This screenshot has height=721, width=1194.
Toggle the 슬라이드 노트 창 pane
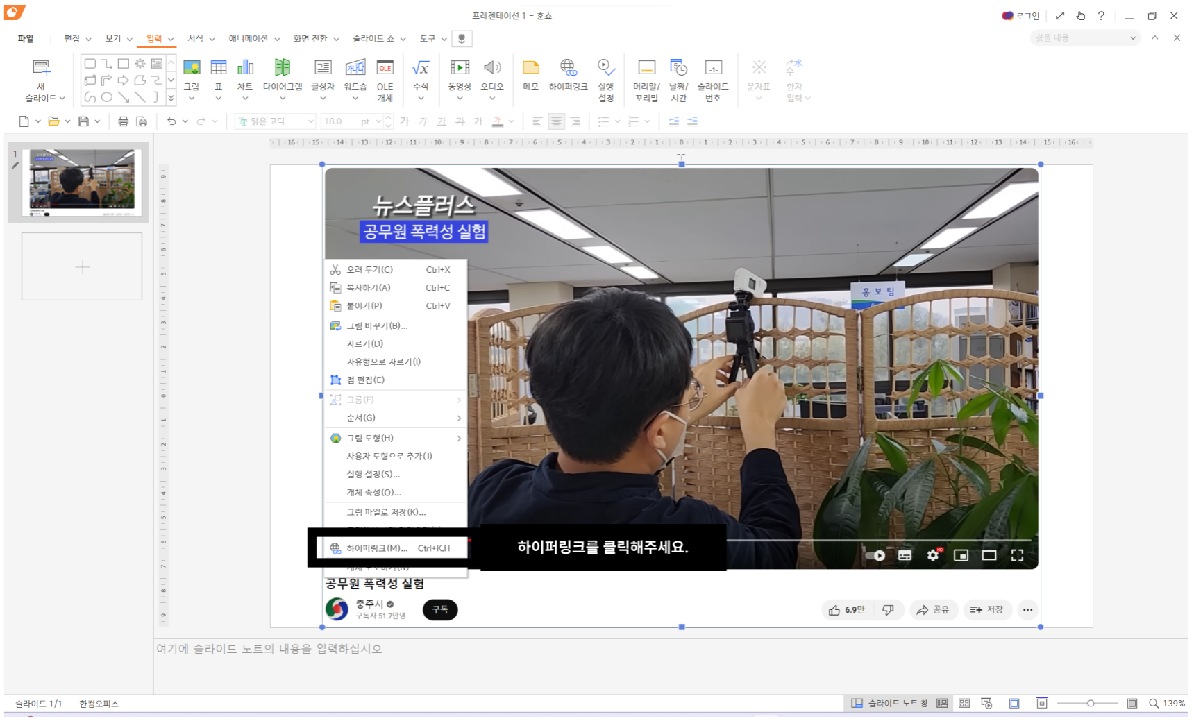point(889,703)
